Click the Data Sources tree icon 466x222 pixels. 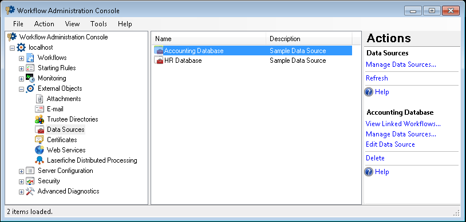click(40, 130)
